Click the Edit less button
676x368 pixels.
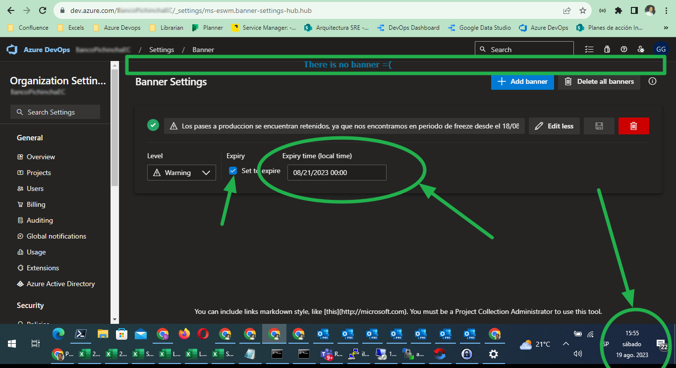554,125
